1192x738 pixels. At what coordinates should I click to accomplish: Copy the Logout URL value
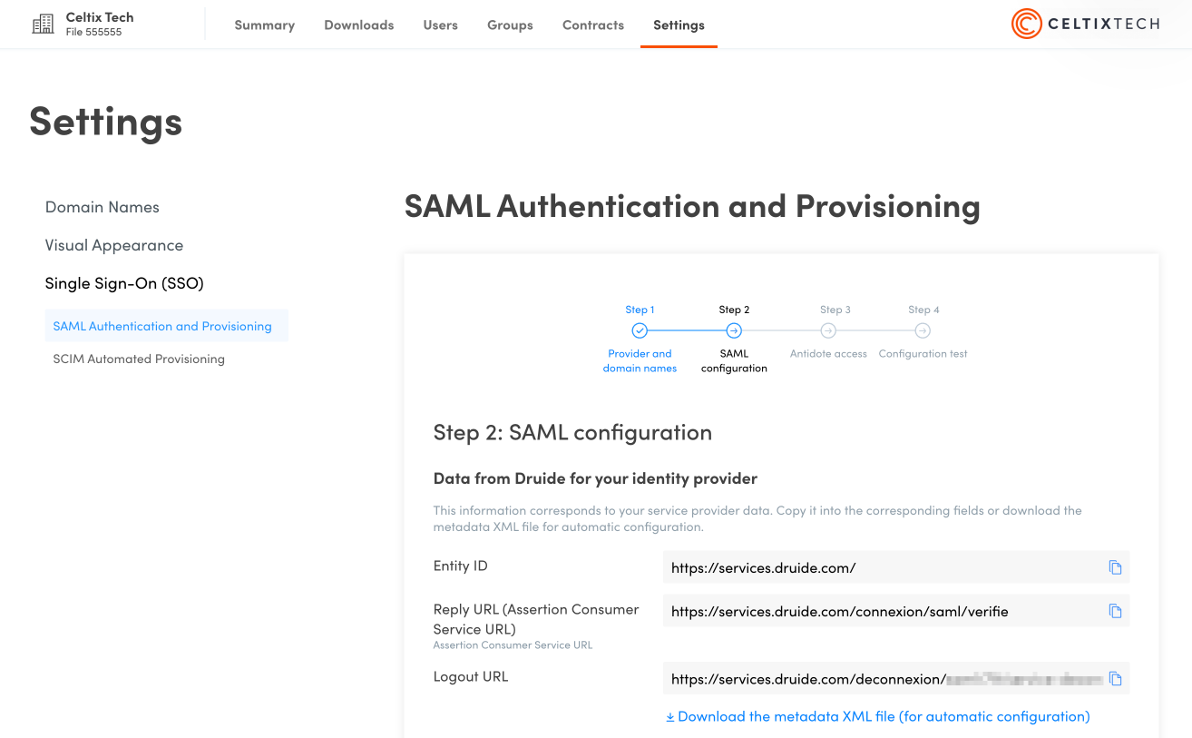[x=1115, y=679]
